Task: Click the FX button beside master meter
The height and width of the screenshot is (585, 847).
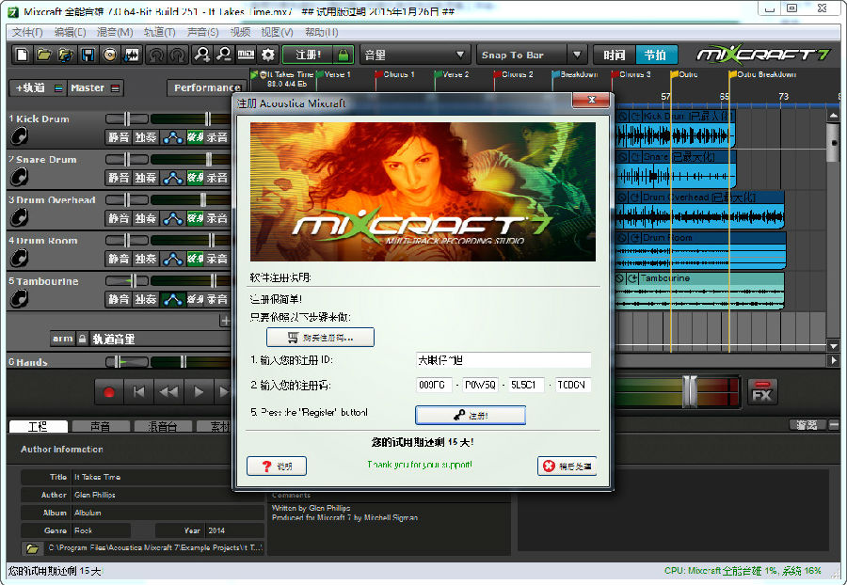Action: tap(762, 393)
